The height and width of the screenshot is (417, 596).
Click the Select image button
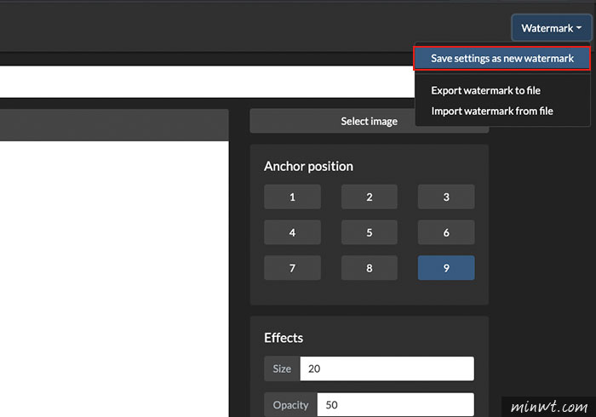tap(369, 121)
